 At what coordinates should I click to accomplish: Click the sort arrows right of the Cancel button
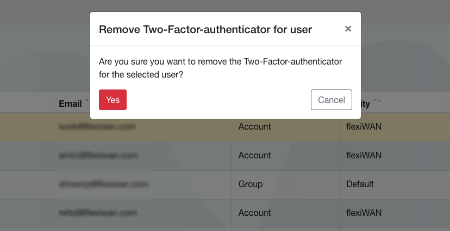[x=377, y=101]
